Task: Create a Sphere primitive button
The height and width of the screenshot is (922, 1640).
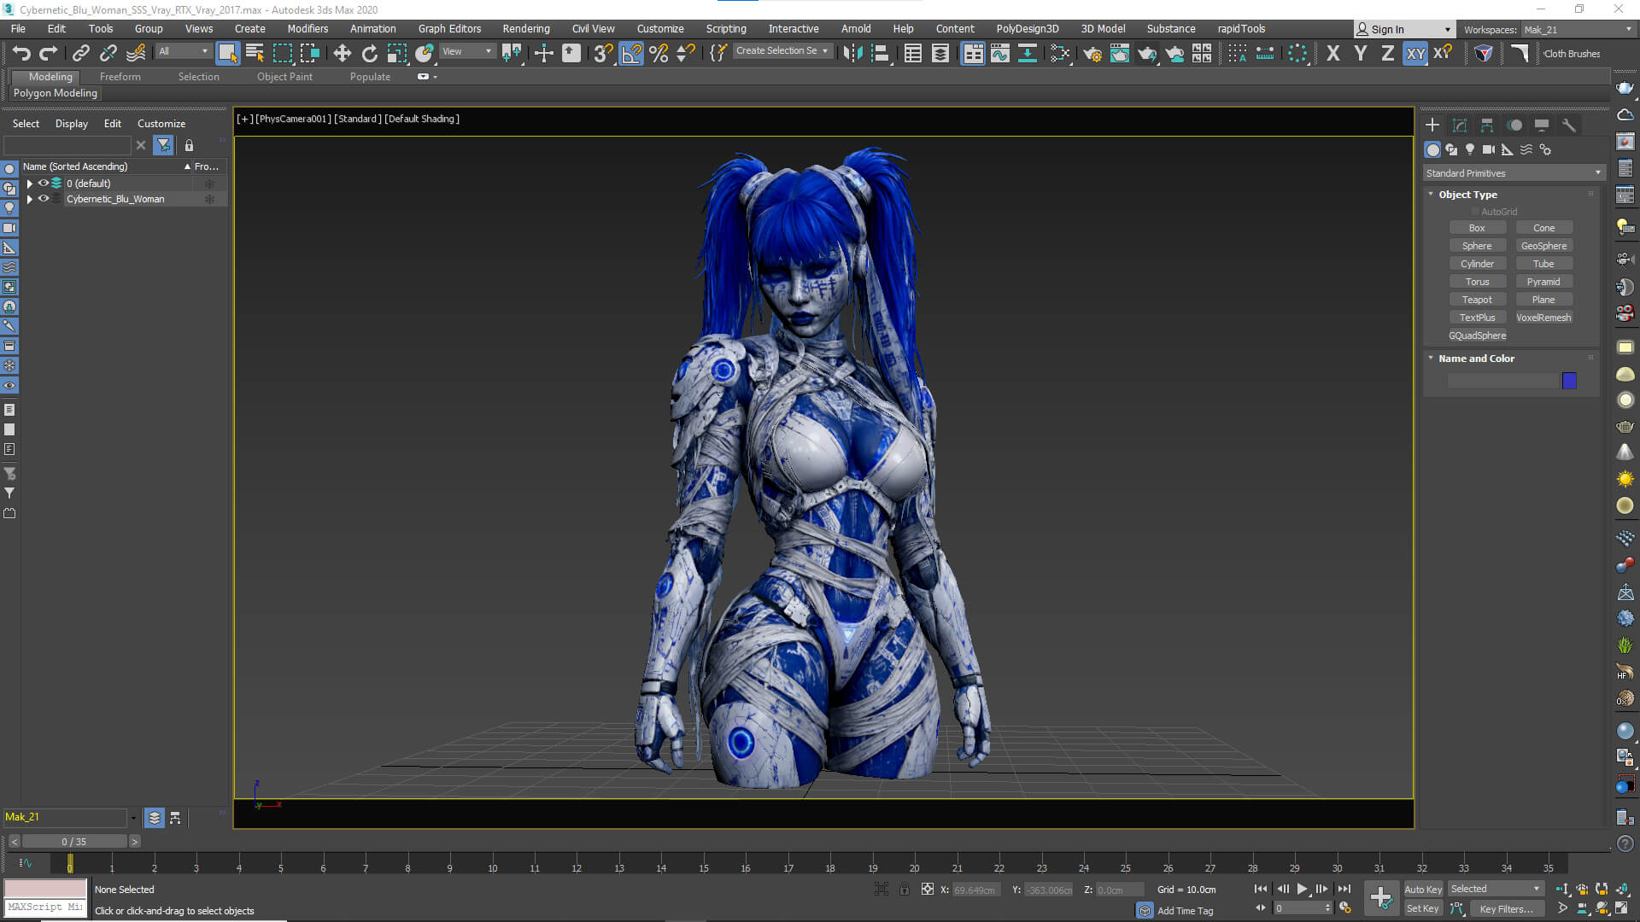Action: pyautogui.click(x=1477, y=246)
